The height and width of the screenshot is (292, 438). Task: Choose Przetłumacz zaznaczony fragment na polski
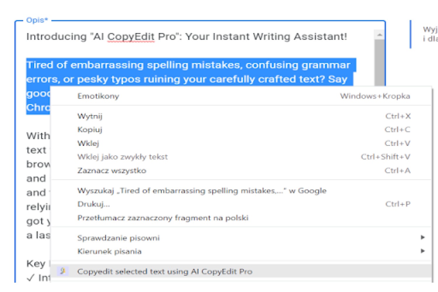coord(241,218)
